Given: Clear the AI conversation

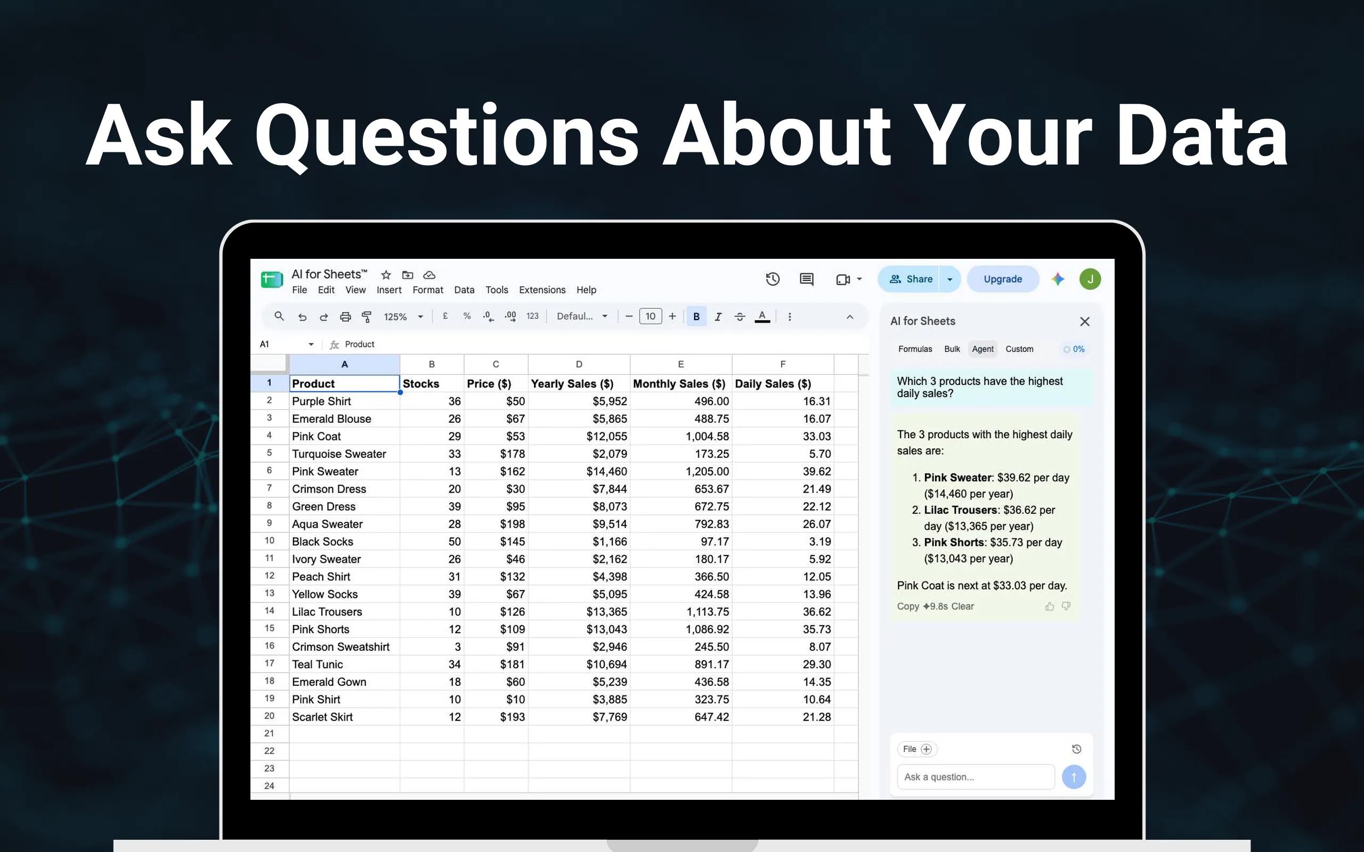Looking at the screenshot, I should click(962, 607).
